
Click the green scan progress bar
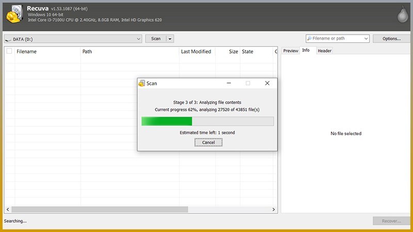208,121
